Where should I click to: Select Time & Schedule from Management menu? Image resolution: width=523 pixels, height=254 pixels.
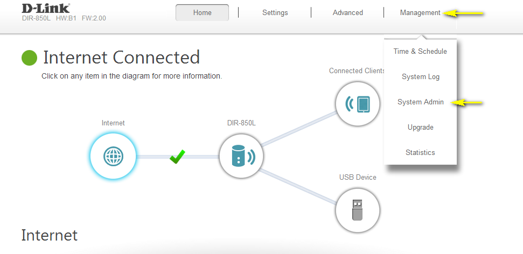click(420, 52)
